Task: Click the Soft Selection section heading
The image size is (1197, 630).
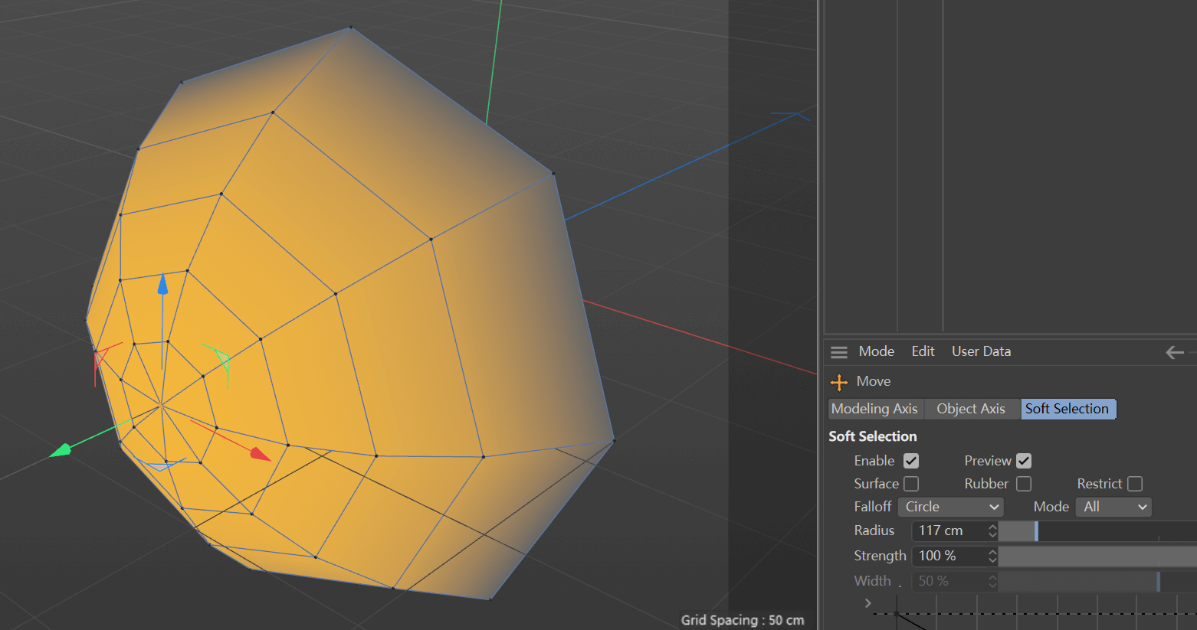Action: click(872, 436)
